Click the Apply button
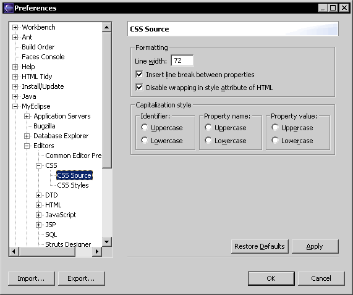This screenshot has height=295, width=353. tap(315, 246)
